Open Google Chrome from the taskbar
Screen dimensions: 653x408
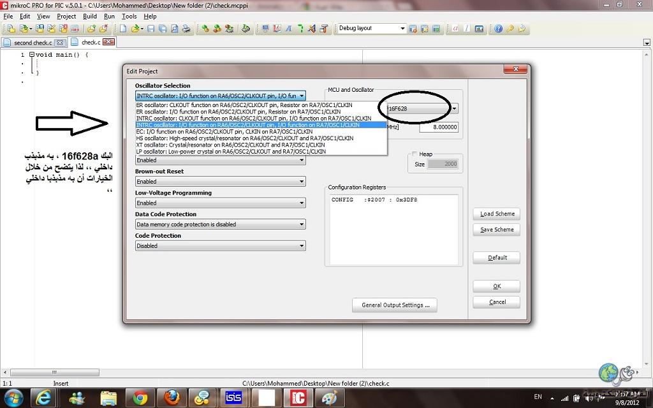point(140,398)
